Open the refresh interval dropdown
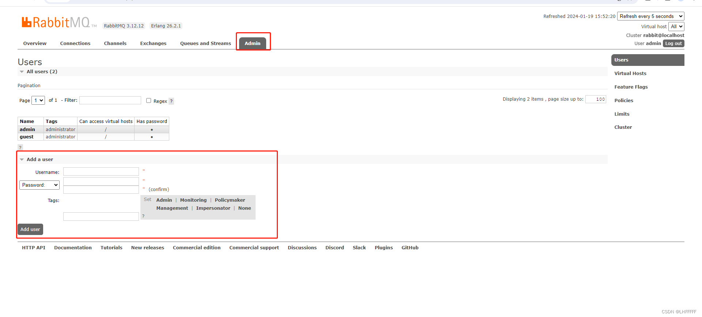The height and width of the screenshot is (317, 702). (651, 16)
